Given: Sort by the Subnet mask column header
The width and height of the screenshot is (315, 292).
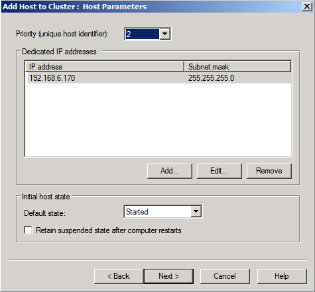Looking at the screenshot, I should 237,66.
